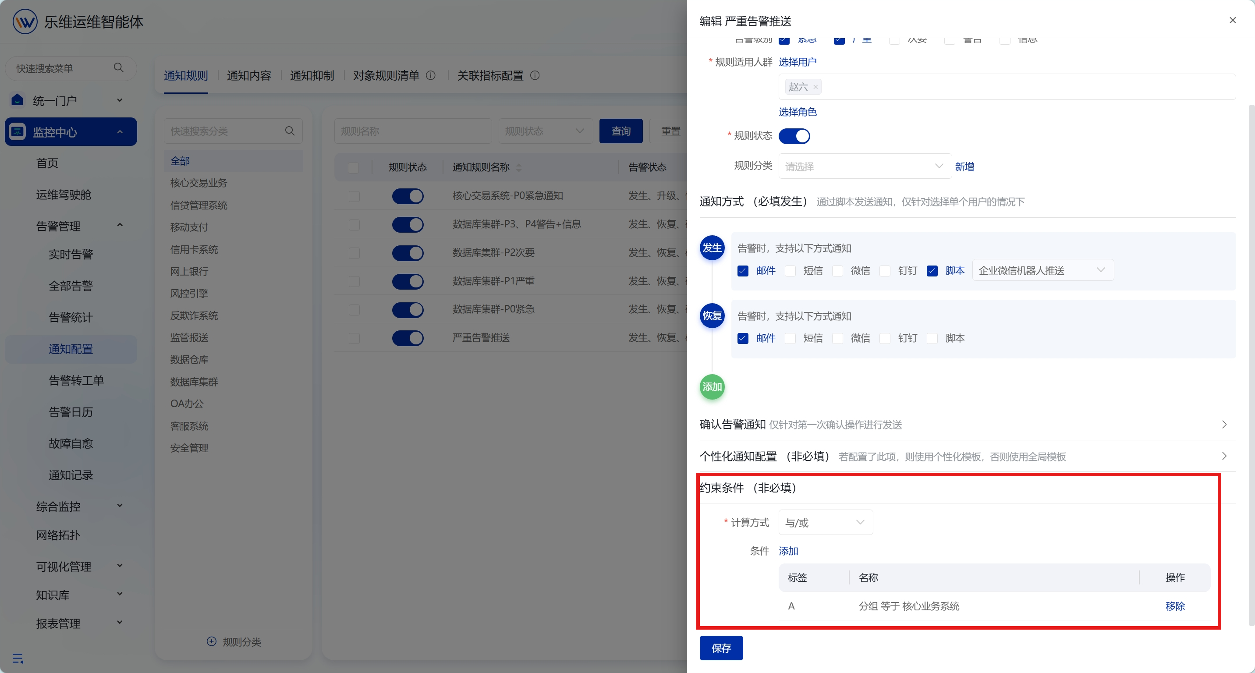Click the 选择用户 link
Viewport: 1255px width, 673px height.
click(x=798, y=62)
